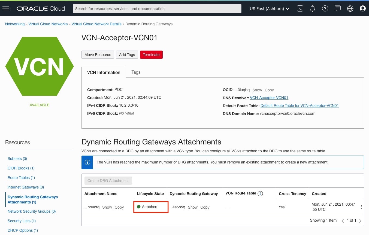This screenshot has width=369, height=235.
Task: Click the Move Resource button
Action: pyautogui.click(x=98, y=55)
